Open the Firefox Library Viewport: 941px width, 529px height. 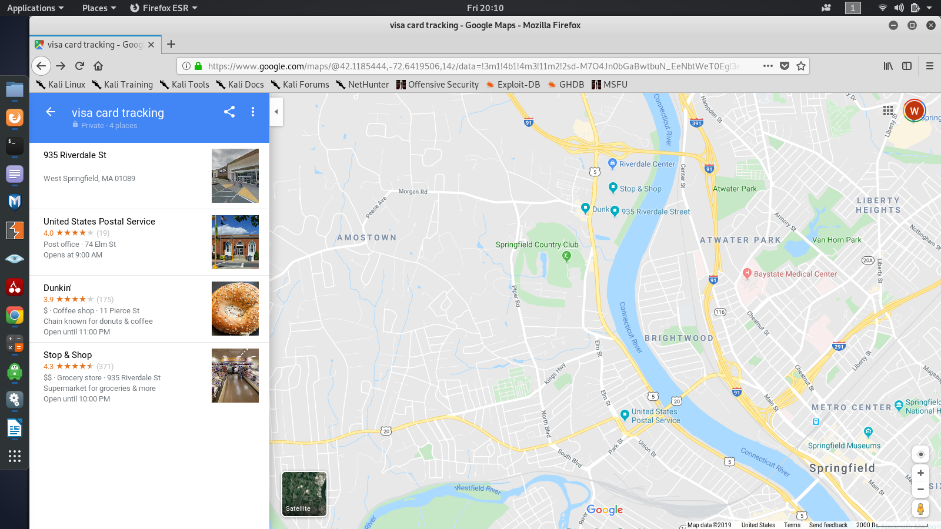(888, 66)
